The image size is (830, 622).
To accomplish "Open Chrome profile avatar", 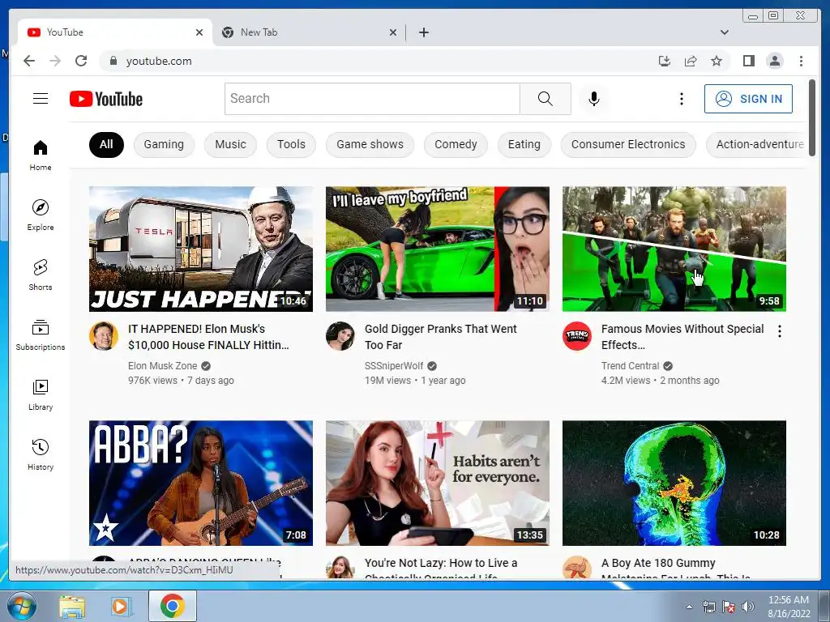I will coord(774,61).
